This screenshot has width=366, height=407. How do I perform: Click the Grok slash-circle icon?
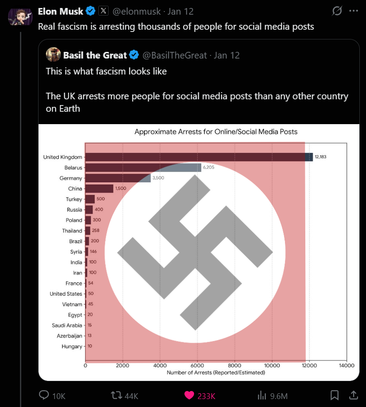[337, 11]
